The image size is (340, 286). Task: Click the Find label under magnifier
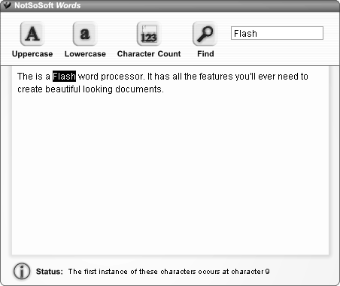pyautogui.click(x=205, y=54)
